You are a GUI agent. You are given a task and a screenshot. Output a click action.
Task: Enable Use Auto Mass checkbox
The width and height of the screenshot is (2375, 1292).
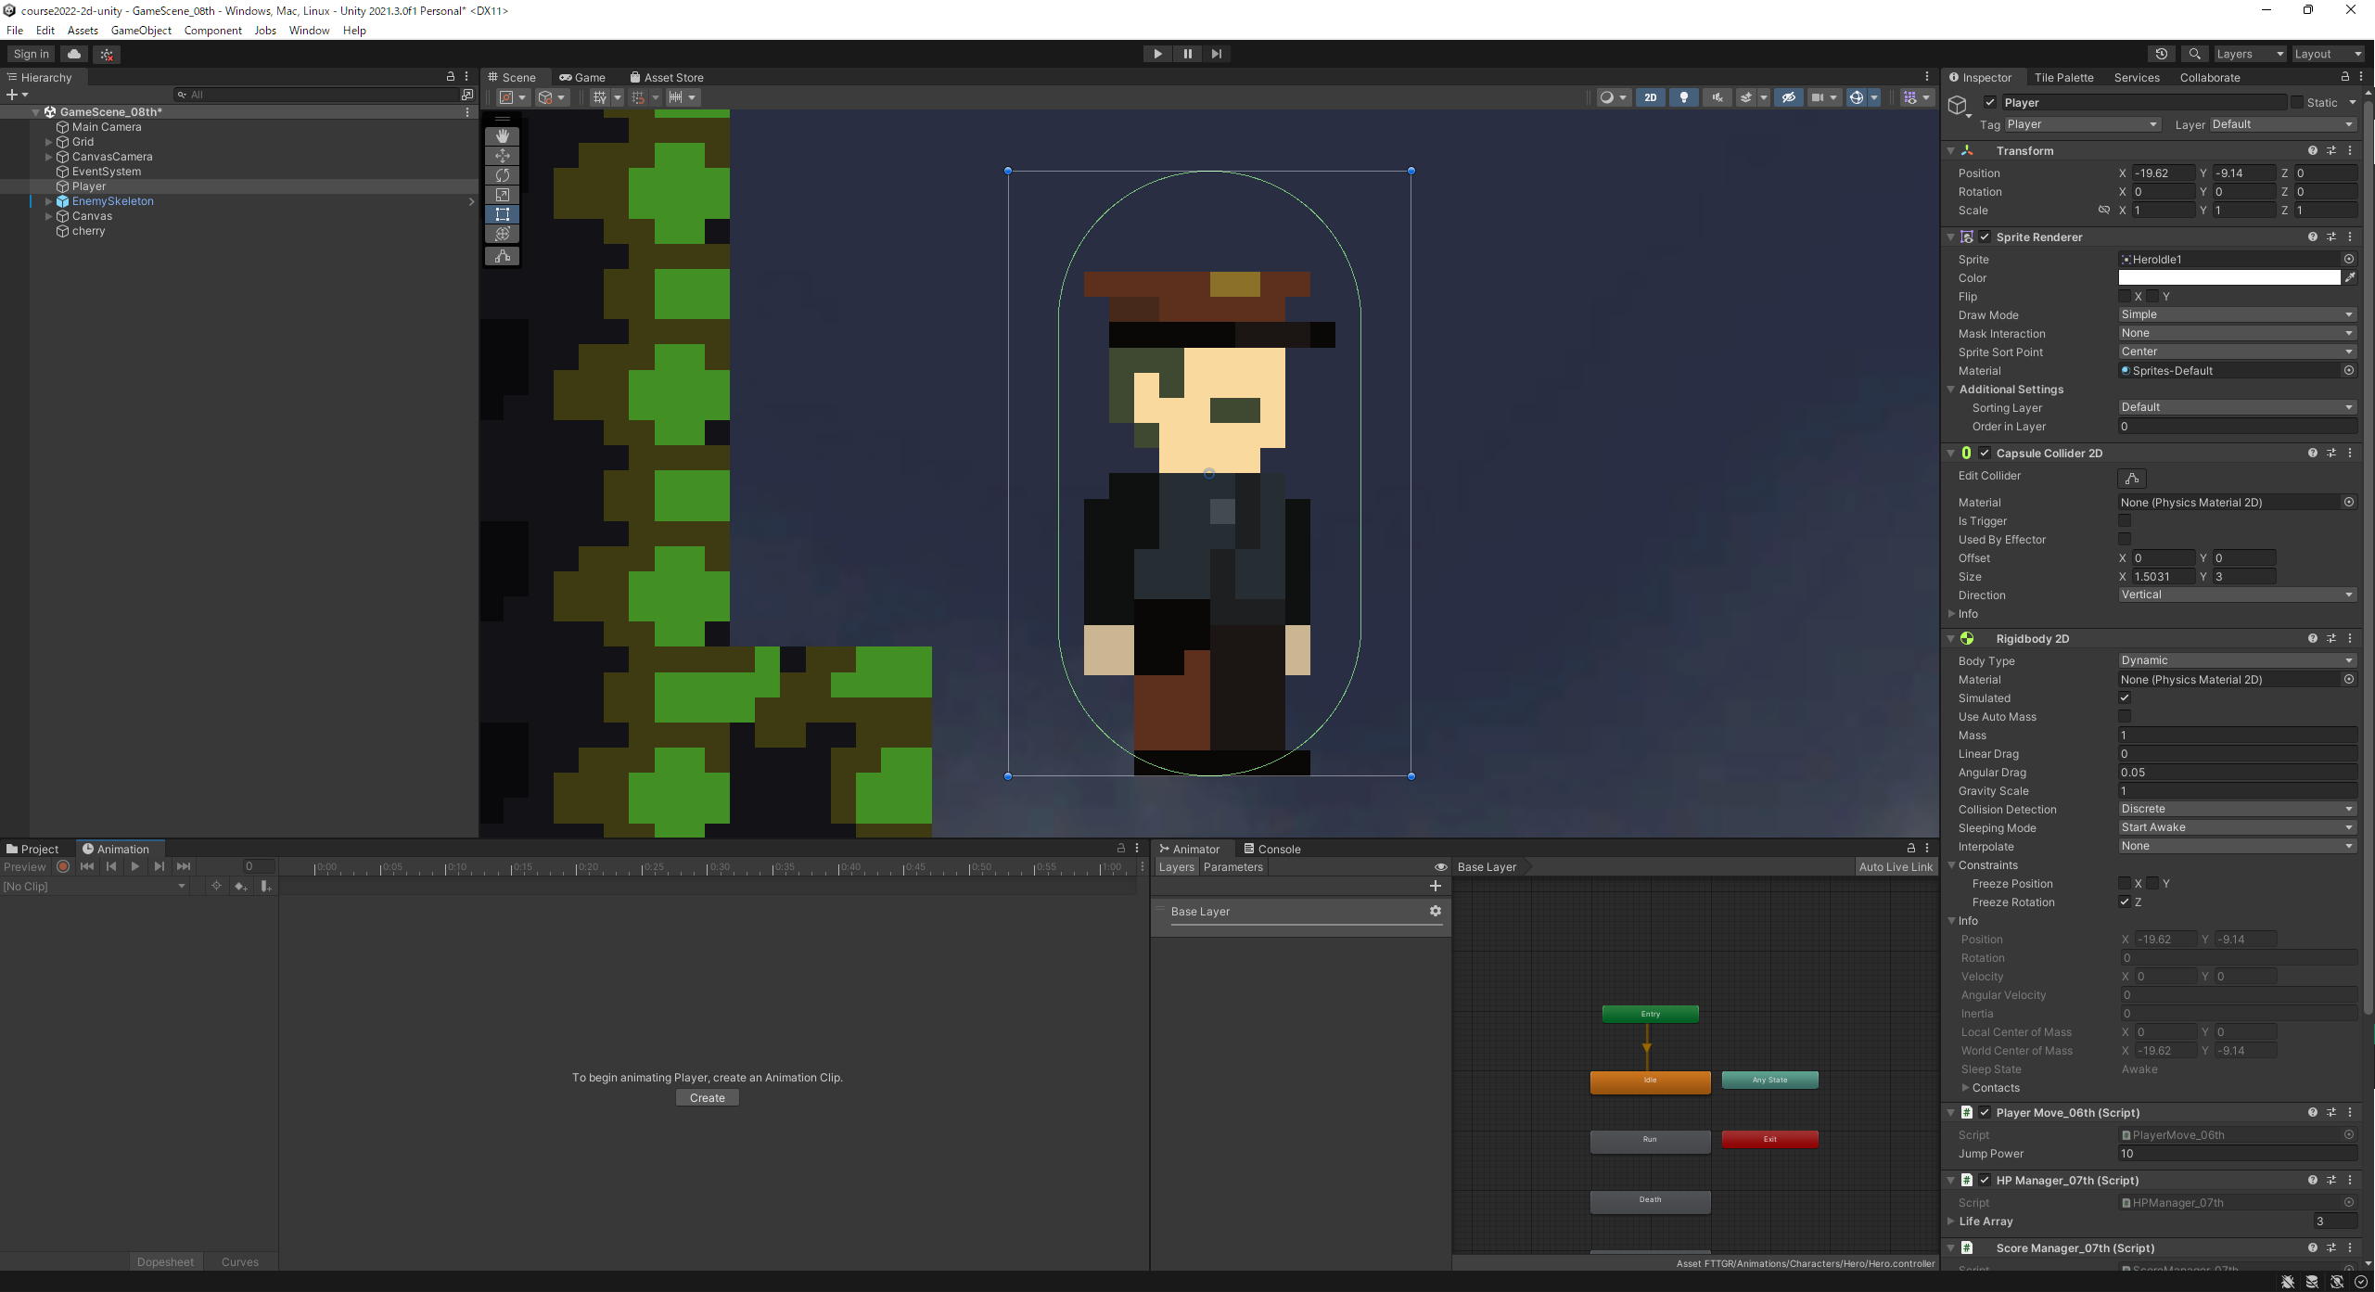2125,716
